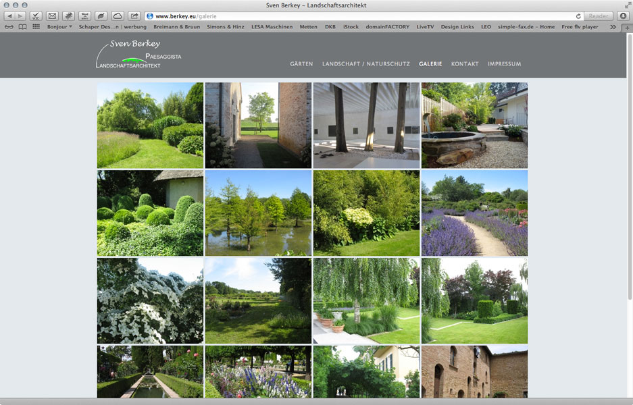Image resolution: width=633 pixels, height=405 pixels.
Task: Expand the Bonjour bookmarks dropdown
Action: pos(59,26)
